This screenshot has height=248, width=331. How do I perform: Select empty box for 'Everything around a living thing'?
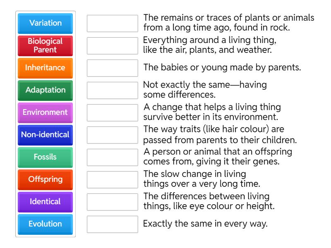click(x=113, y=46)
